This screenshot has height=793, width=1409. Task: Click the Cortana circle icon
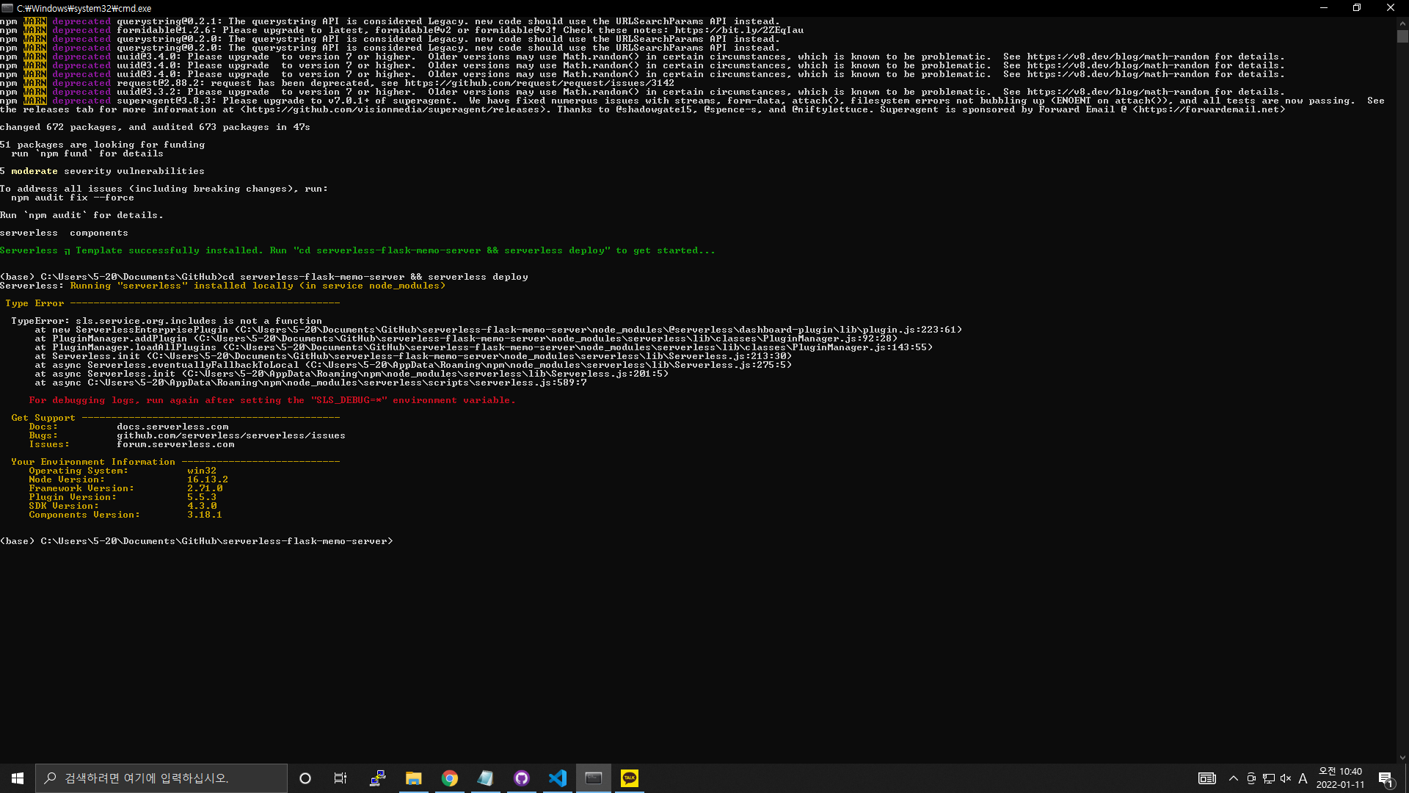305,778
